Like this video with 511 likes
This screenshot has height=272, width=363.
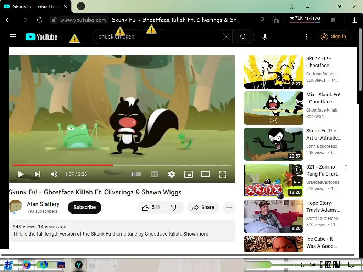point(152,207)
